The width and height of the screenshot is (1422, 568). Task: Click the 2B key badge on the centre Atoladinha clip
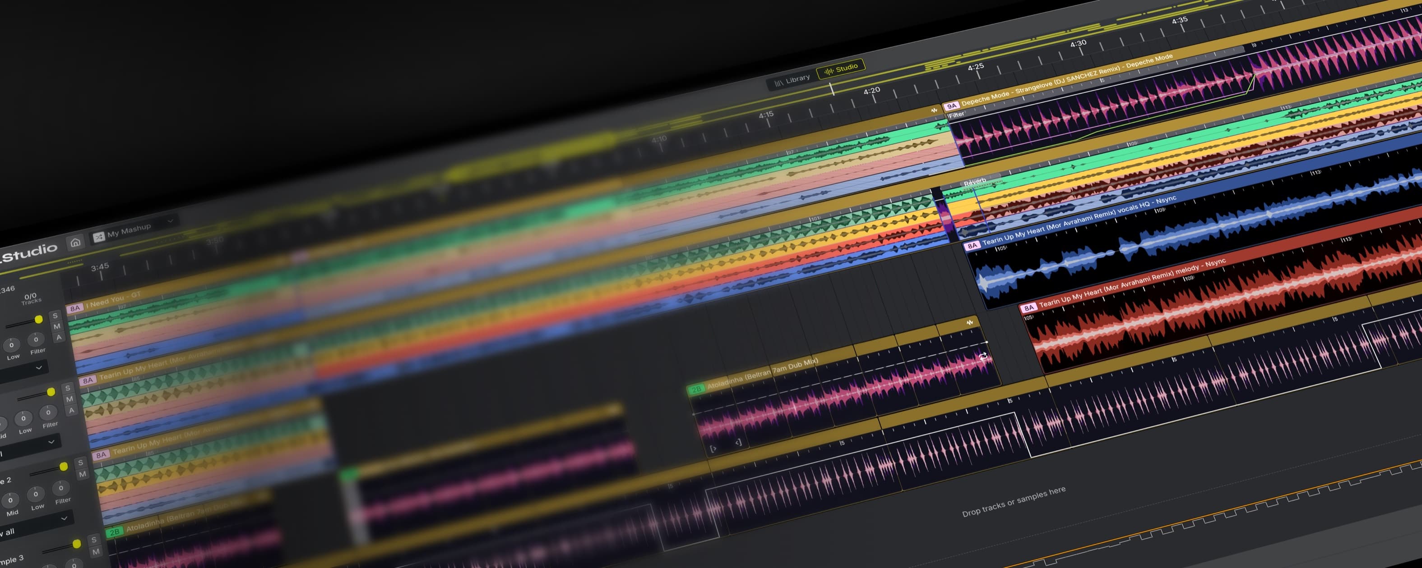pos(696,389)
